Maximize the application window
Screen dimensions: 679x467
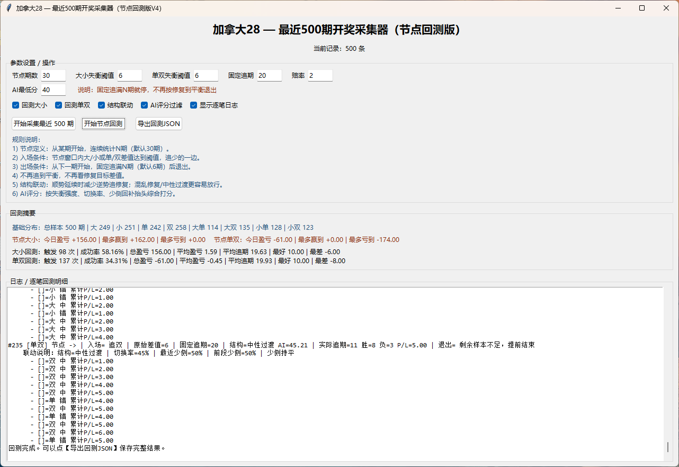pyautogui.click(x=642, y=8)
